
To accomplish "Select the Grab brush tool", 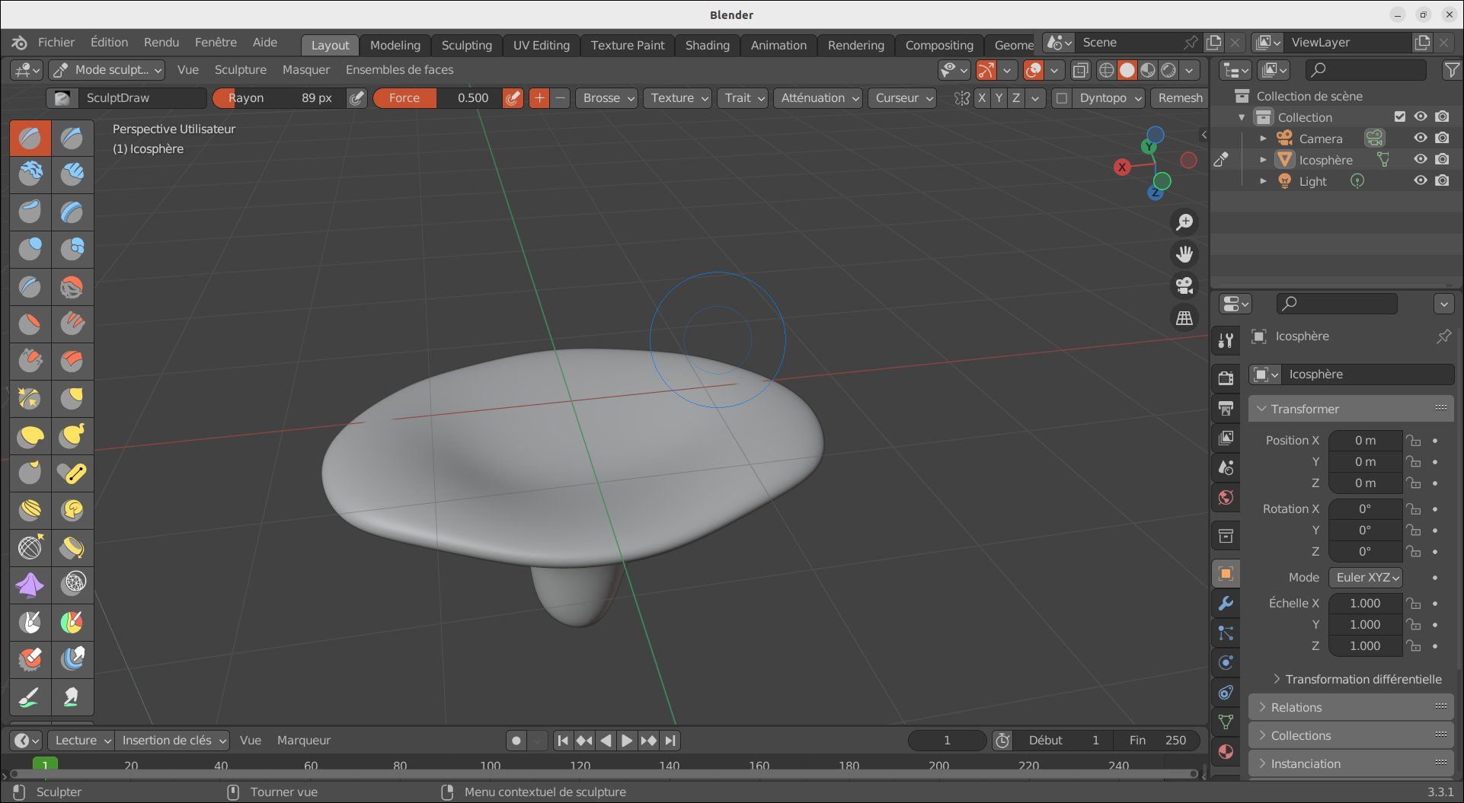I will point(72,398).
